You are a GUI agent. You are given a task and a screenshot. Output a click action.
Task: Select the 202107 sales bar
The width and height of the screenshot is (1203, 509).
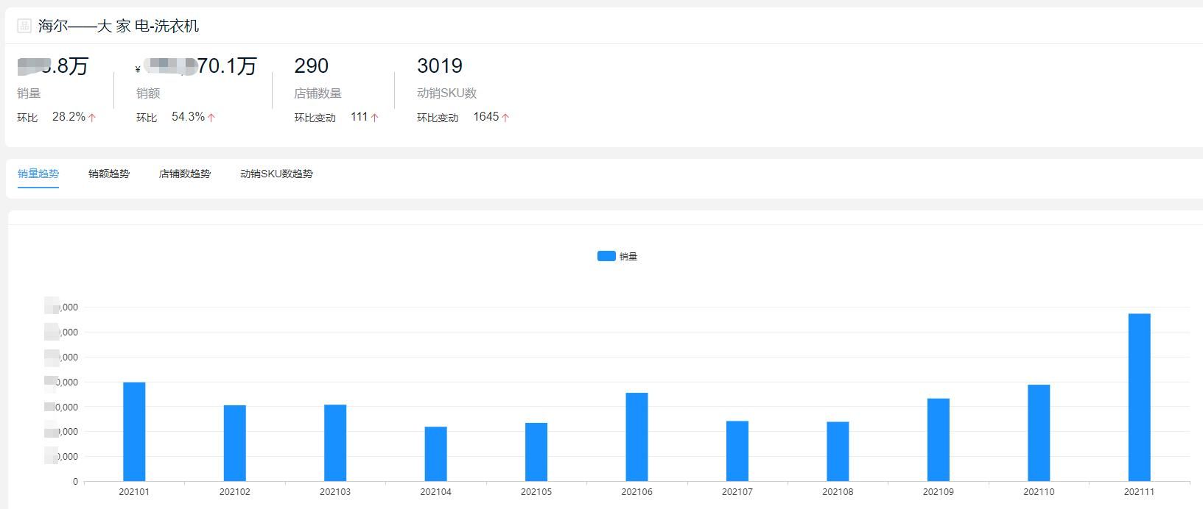[x=737, y=451]
